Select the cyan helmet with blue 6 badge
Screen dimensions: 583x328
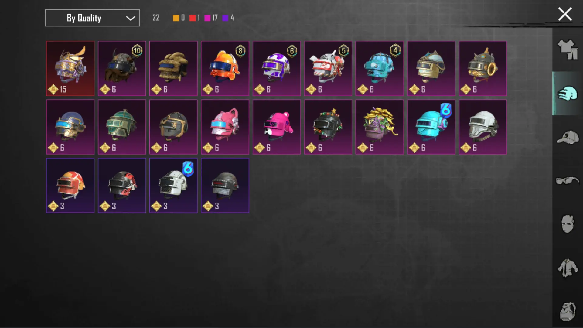(431, 127)
